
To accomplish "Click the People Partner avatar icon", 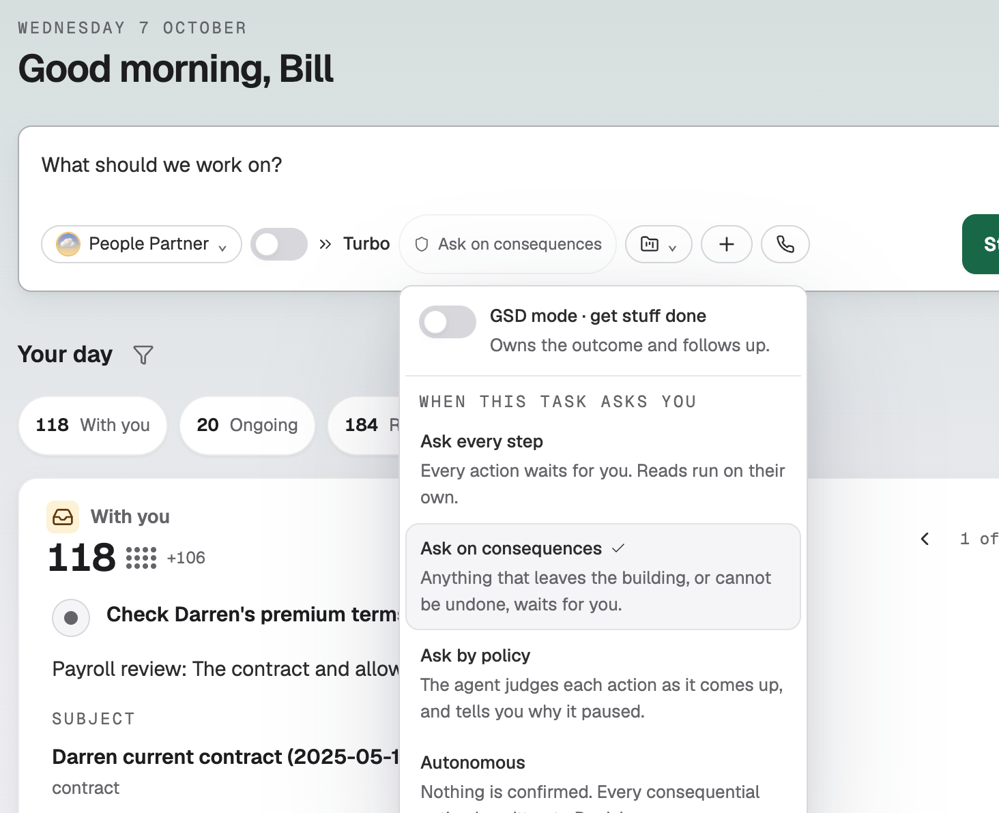I will 68,244.
